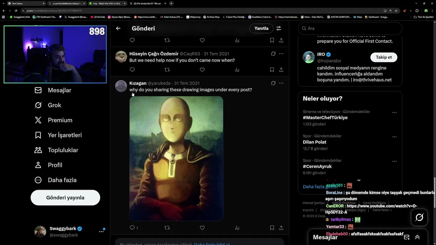Image resolution: width=436 pixels, height=245 pixels.
Task: Open more options for #MasterChefTürkiye trend
Action: click(x=394, y=112)
